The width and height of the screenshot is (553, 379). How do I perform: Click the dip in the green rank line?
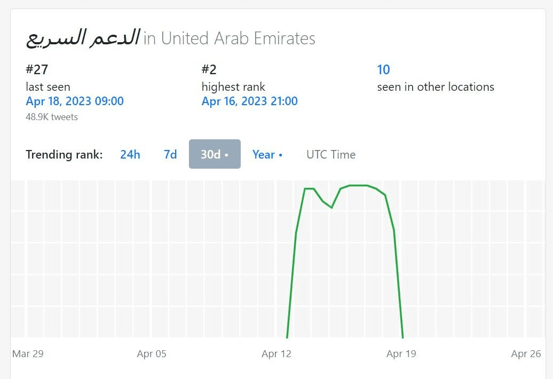[x=331, y=207]
